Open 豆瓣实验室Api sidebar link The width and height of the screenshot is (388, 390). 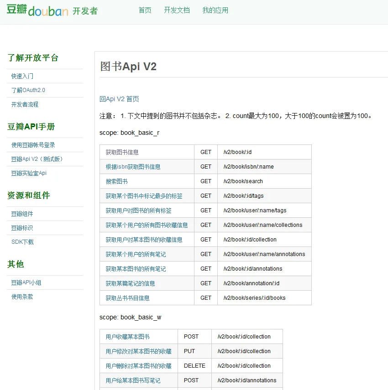point(29,173)
